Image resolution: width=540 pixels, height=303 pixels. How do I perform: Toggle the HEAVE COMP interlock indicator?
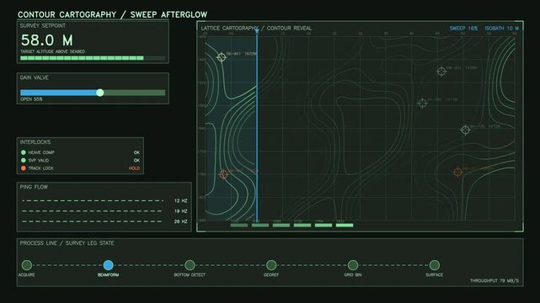(24, 152)
